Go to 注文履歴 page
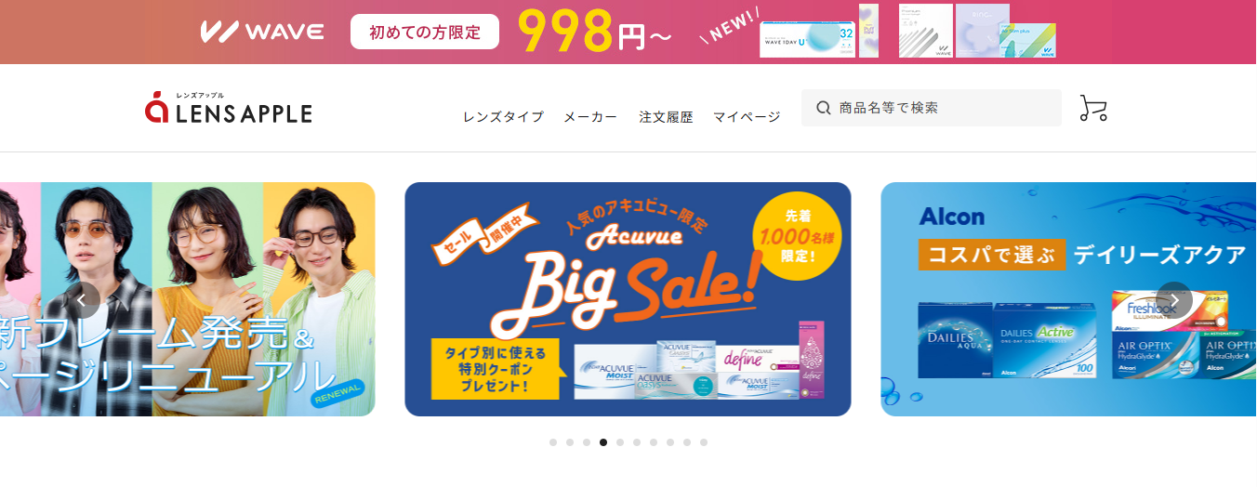Image resolution: width=1257 pixels, height=487 pixels. coord(666,117)
